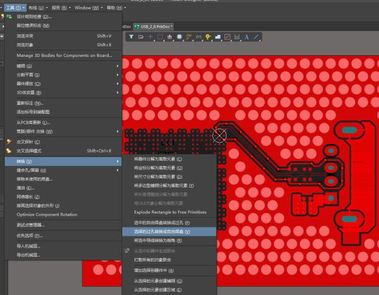Select the place text string 'A' icon

[x=246, y=37]
